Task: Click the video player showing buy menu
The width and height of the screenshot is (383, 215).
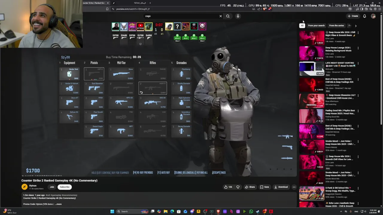Action: tap(159, 99)
